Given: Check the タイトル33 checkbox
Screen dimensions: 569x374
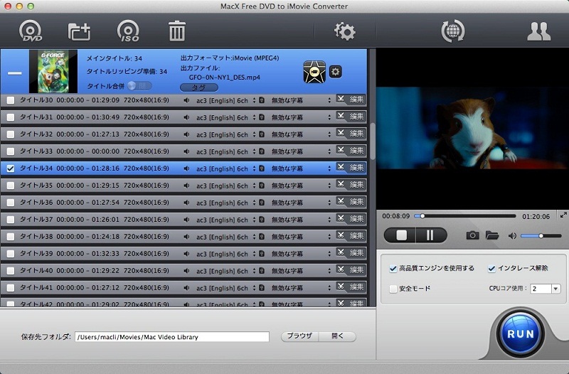Looking at the screenshot, I should pyautogui.click(x=11, y=151).
